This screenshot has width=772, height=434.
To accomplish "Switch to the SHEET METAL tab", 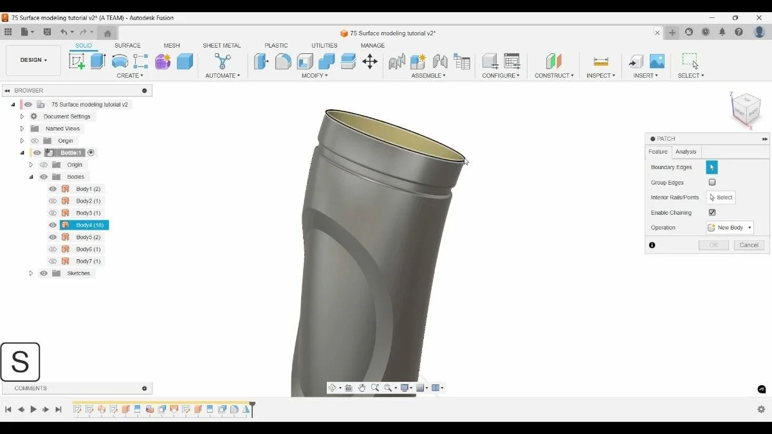I will click(x=222, y=46).
